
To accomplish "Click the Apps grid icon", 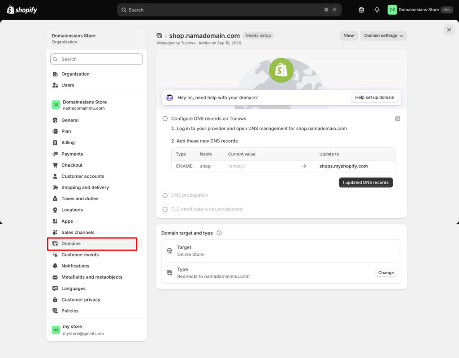I will [x=55, y=221].
